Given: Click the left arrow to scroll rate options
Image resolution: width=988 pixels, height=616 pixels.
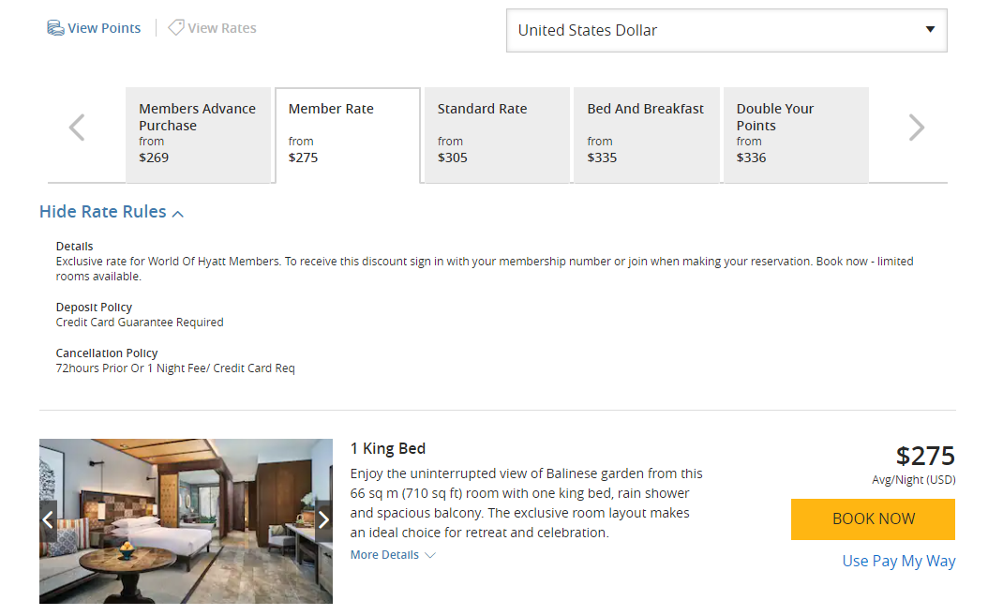Looking at the screenshot, I should coord(76,127).
